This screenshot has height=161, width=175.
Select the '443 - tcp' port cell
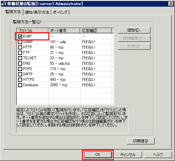64,80
